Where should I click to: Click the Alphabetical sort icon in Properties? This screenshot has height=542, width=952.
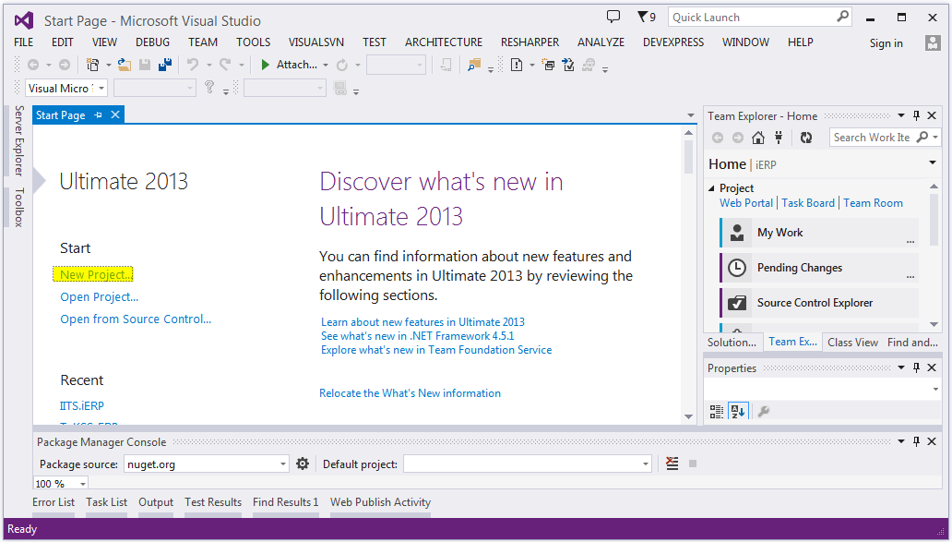[738, 412]
